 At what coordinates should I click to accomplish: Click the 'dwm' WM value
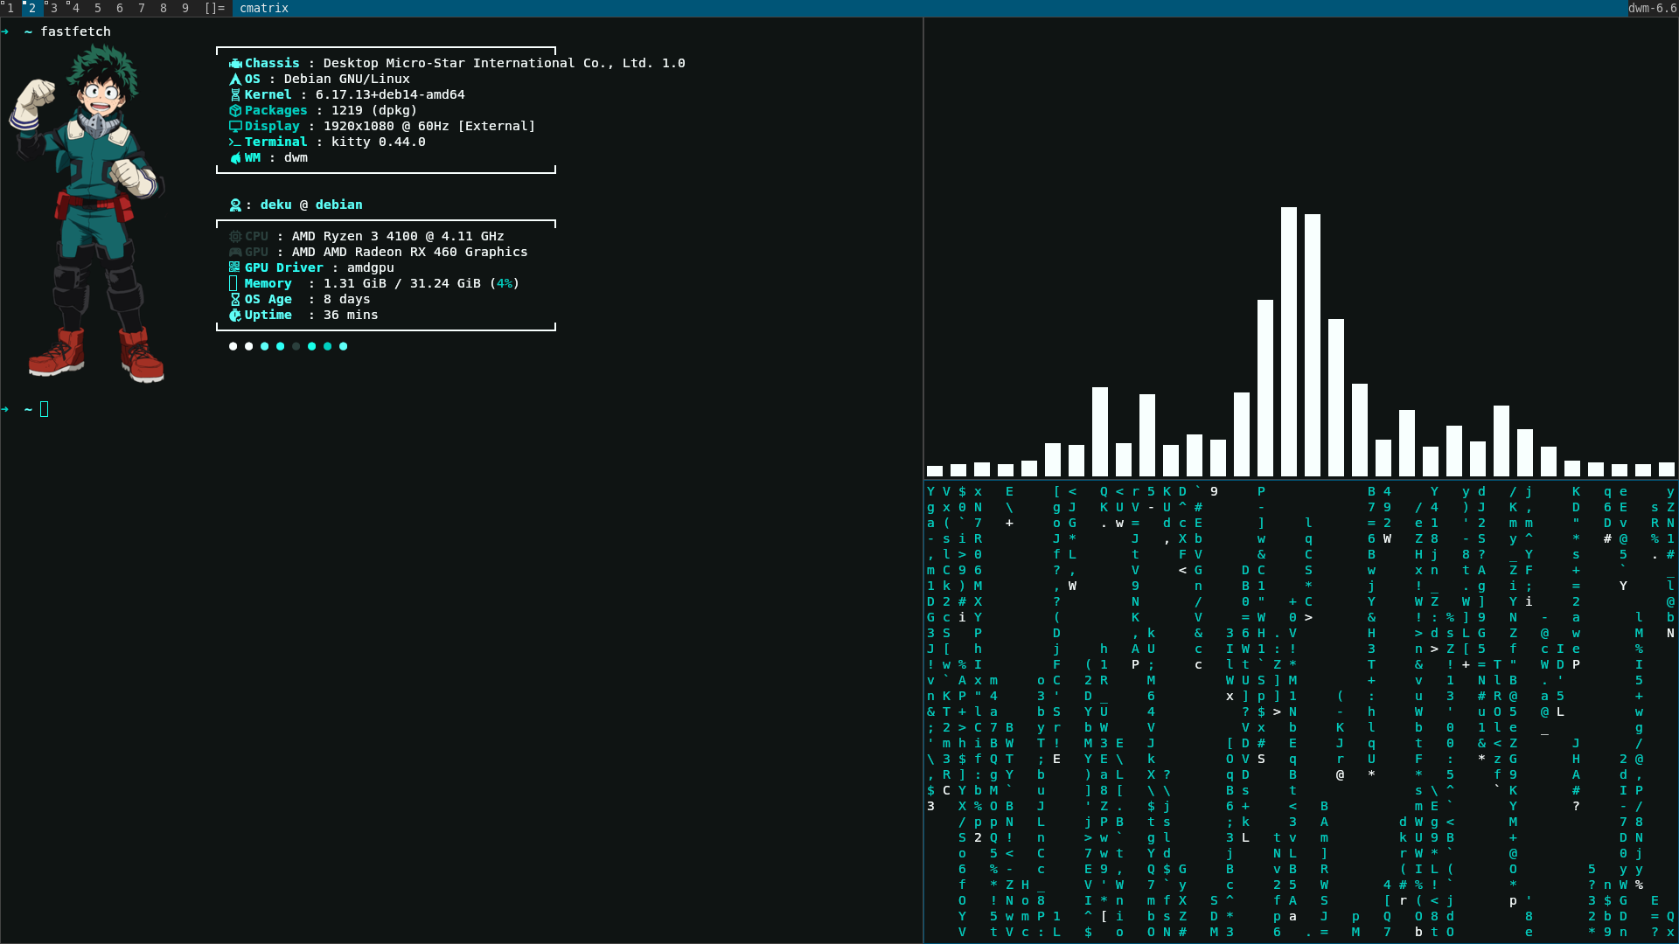(x=296, y=157)
